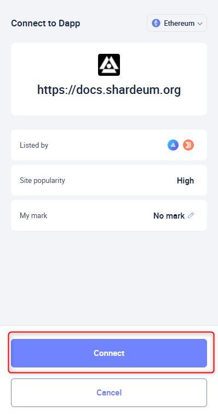Expand the chevron beside Ethereum

point(200,24)
